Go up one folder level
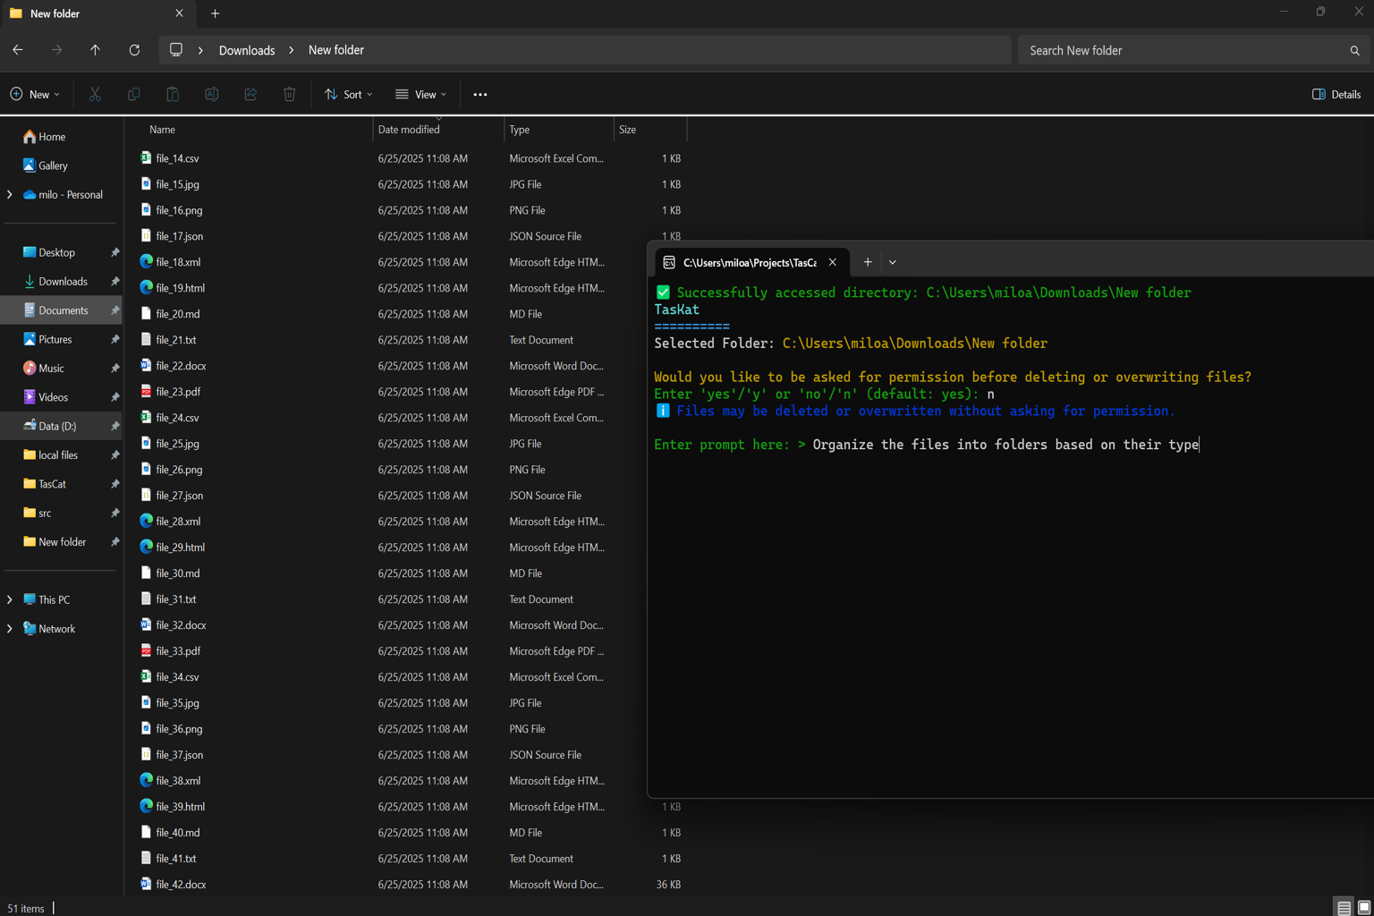 pyautogui.click(x=95, y=50)
